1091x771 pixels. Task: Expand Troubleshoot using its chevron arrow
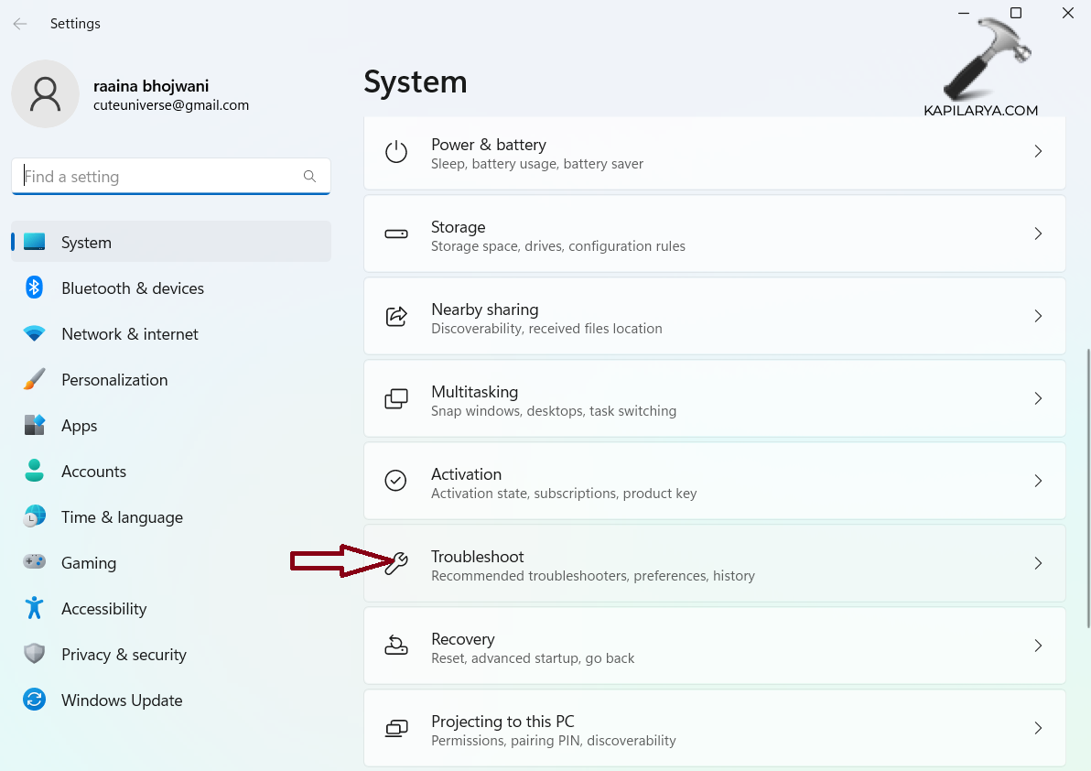pyautogui.click(x=1038, y=564)
